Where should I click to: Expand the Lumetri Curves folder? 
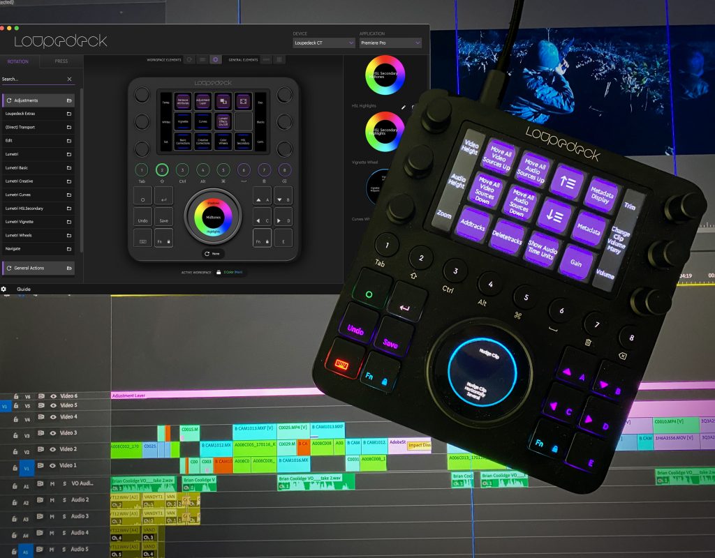pyautogui.click(x=38, y=195)
